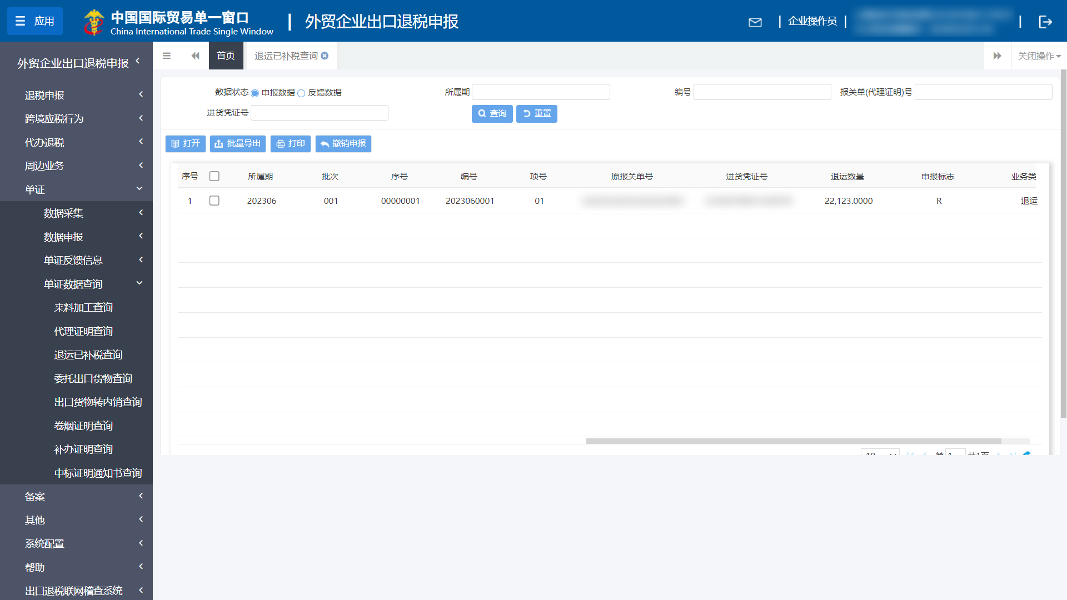Click the 撤销申报 button
The width and height of the screenshot is (1067, 600).
coord(343,143)
